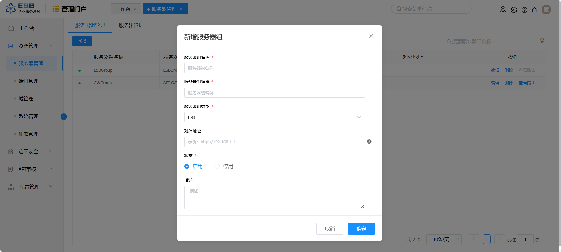The height and width of the screenshot is (252, 561).
Task: Click the user avatar icon
Action: [x=546, y=10]
